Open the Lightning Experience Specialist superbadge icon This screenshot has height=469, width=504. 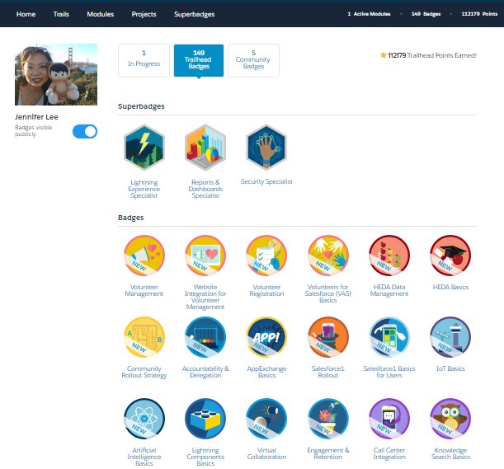click(144, 148)
